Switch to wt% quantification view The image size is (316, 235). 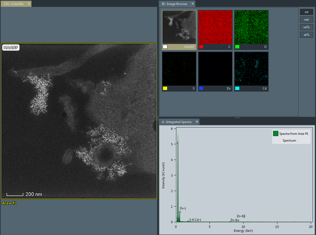click(306, 27)
